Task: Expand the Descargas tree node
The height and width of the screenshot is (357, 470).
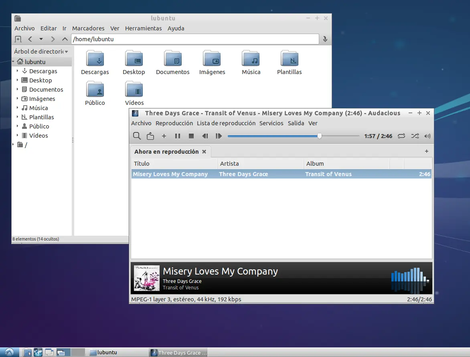Action: (17, 71)
